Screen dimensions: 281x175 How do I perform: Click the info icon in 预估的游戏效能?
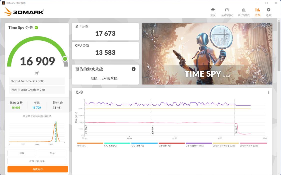pyautogui.click(x=134, y=69)
